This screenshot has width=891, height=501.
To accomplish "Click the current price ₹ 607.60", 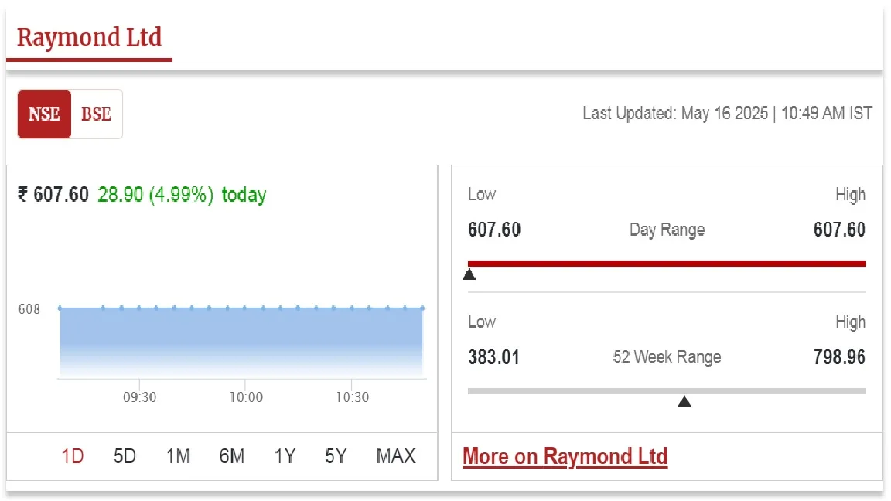I will tap(53, 195).
